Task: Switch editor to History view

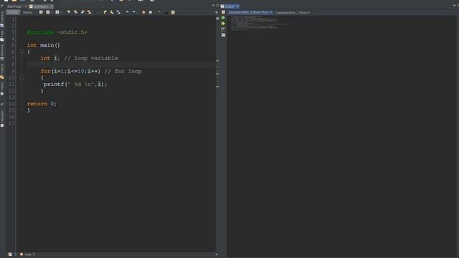Action: coord(27,12)
